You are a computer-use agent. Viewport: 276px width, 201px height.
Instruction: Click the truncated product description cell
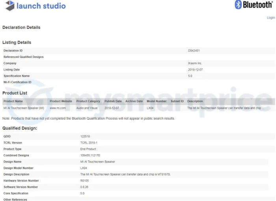click(226, 108)
